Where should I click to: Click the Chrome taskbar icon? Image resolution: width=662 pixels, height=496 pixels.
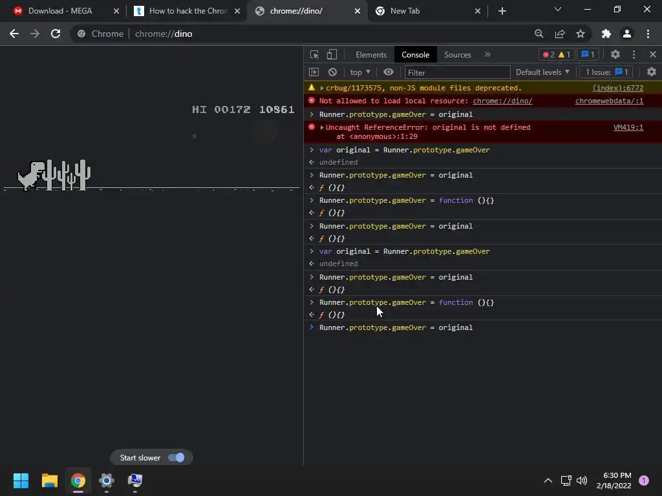(x=78, y=480)
